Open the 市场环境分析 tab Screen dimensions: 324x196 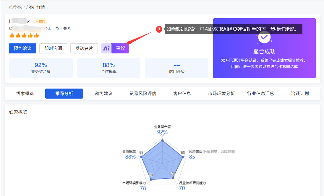tap(221, 94)
